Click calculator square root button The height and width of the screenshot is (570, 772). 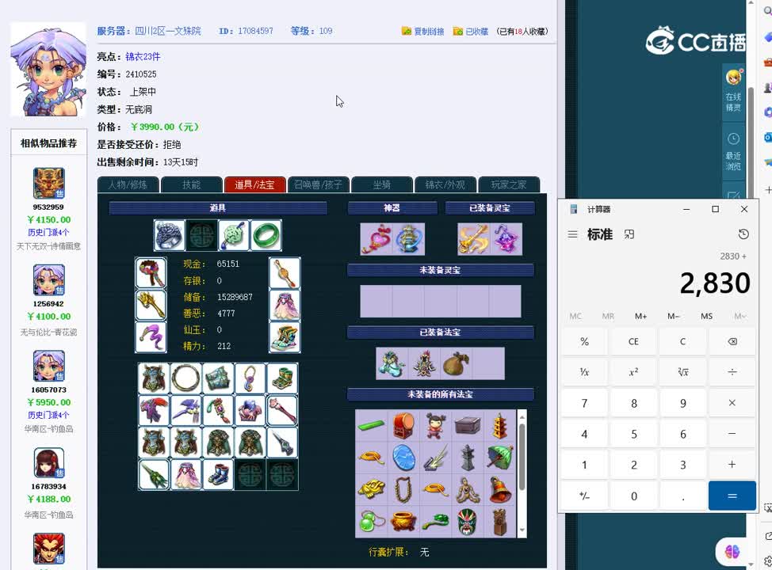[x=683, y=372]
